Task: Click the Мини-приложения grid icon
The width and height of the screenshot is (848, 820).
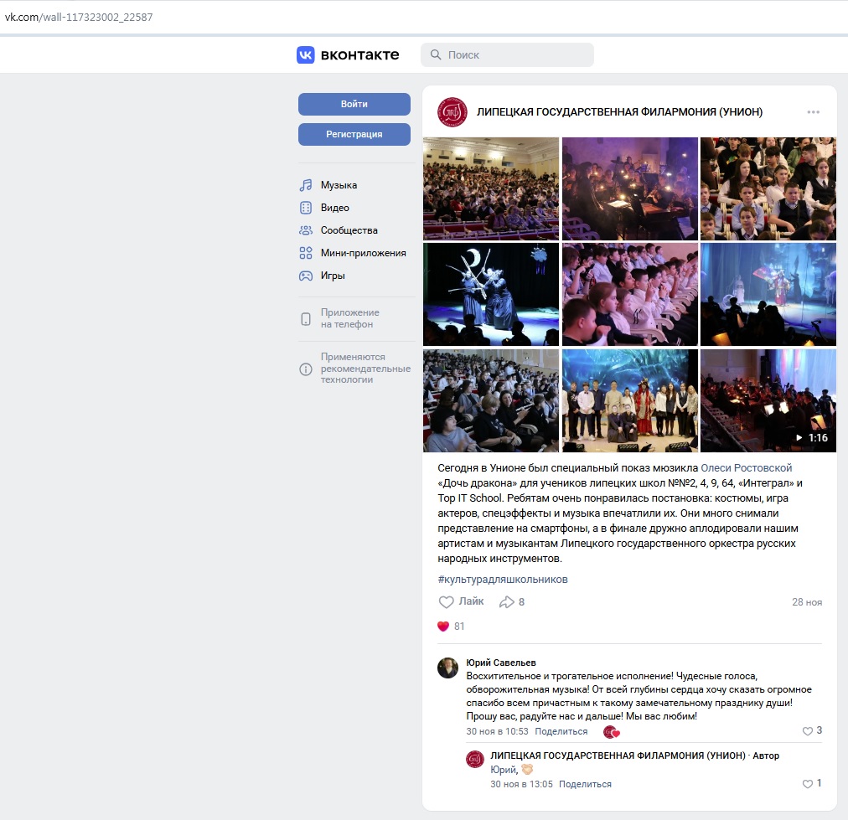Action: [306, 253]
